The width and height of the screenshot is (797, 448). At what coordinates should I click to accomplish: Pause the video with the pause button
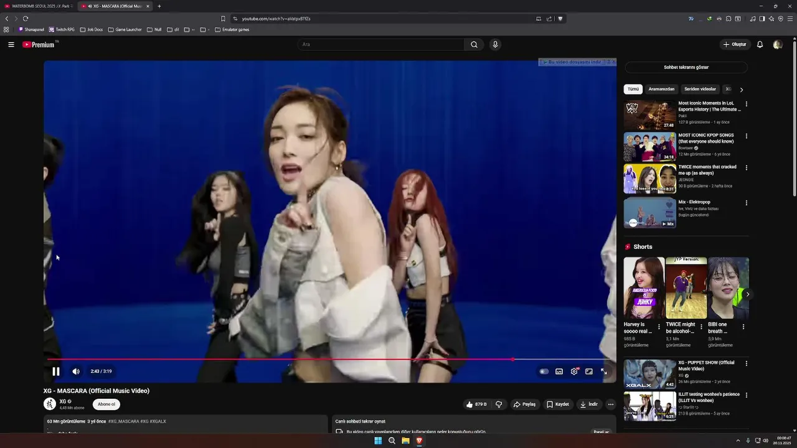[55, 371]
